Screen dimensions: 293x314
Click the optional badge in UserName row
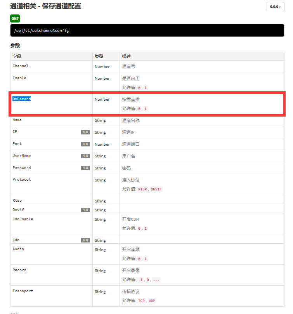(85, 156)
